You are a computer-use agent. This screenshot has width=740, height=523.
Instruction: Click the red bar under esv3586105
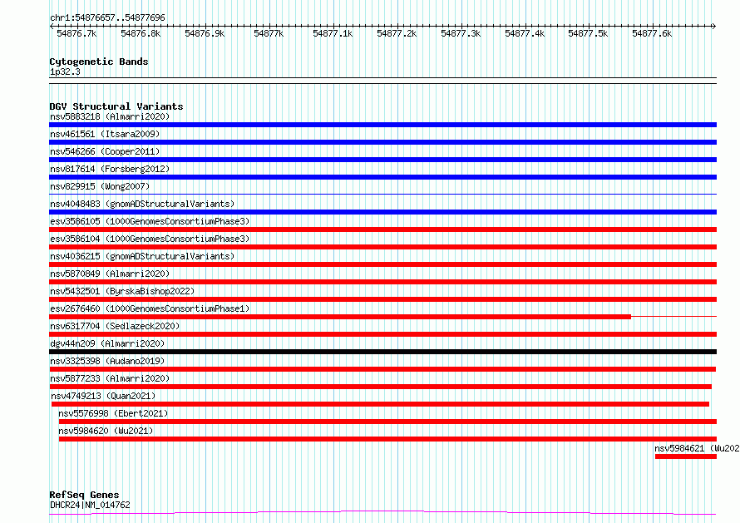382,229
